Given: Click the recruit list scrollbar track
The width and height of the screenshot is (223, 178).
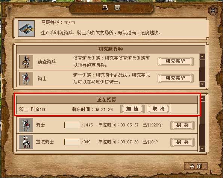Looking at the screenshot, I should point(202,123).
